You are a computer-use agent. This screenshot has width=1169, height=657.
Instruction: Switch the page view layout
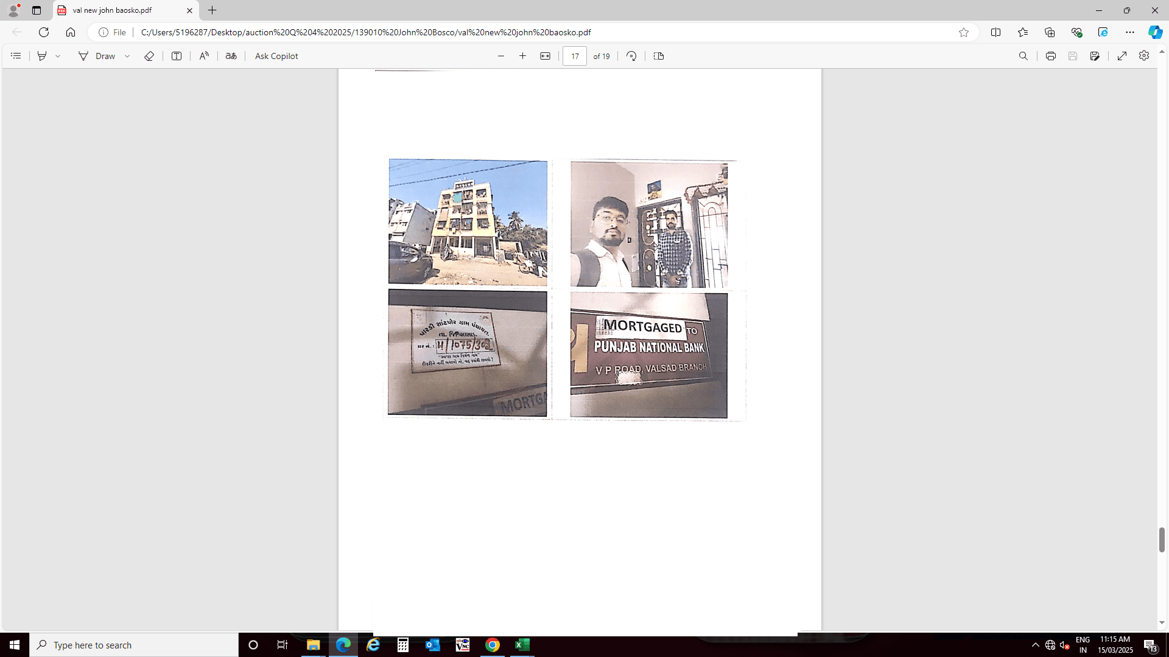point(659,56)
